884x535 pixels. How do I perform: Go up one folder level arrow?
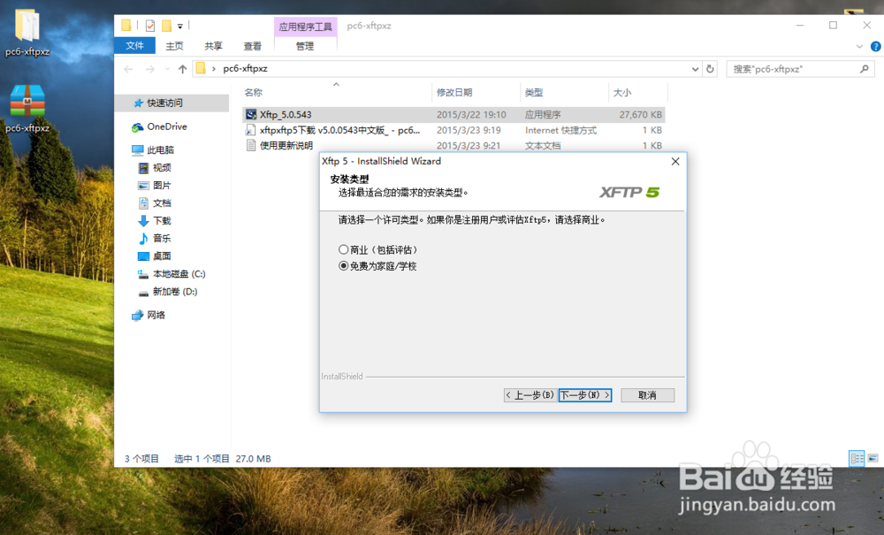[x=182, y=69]
